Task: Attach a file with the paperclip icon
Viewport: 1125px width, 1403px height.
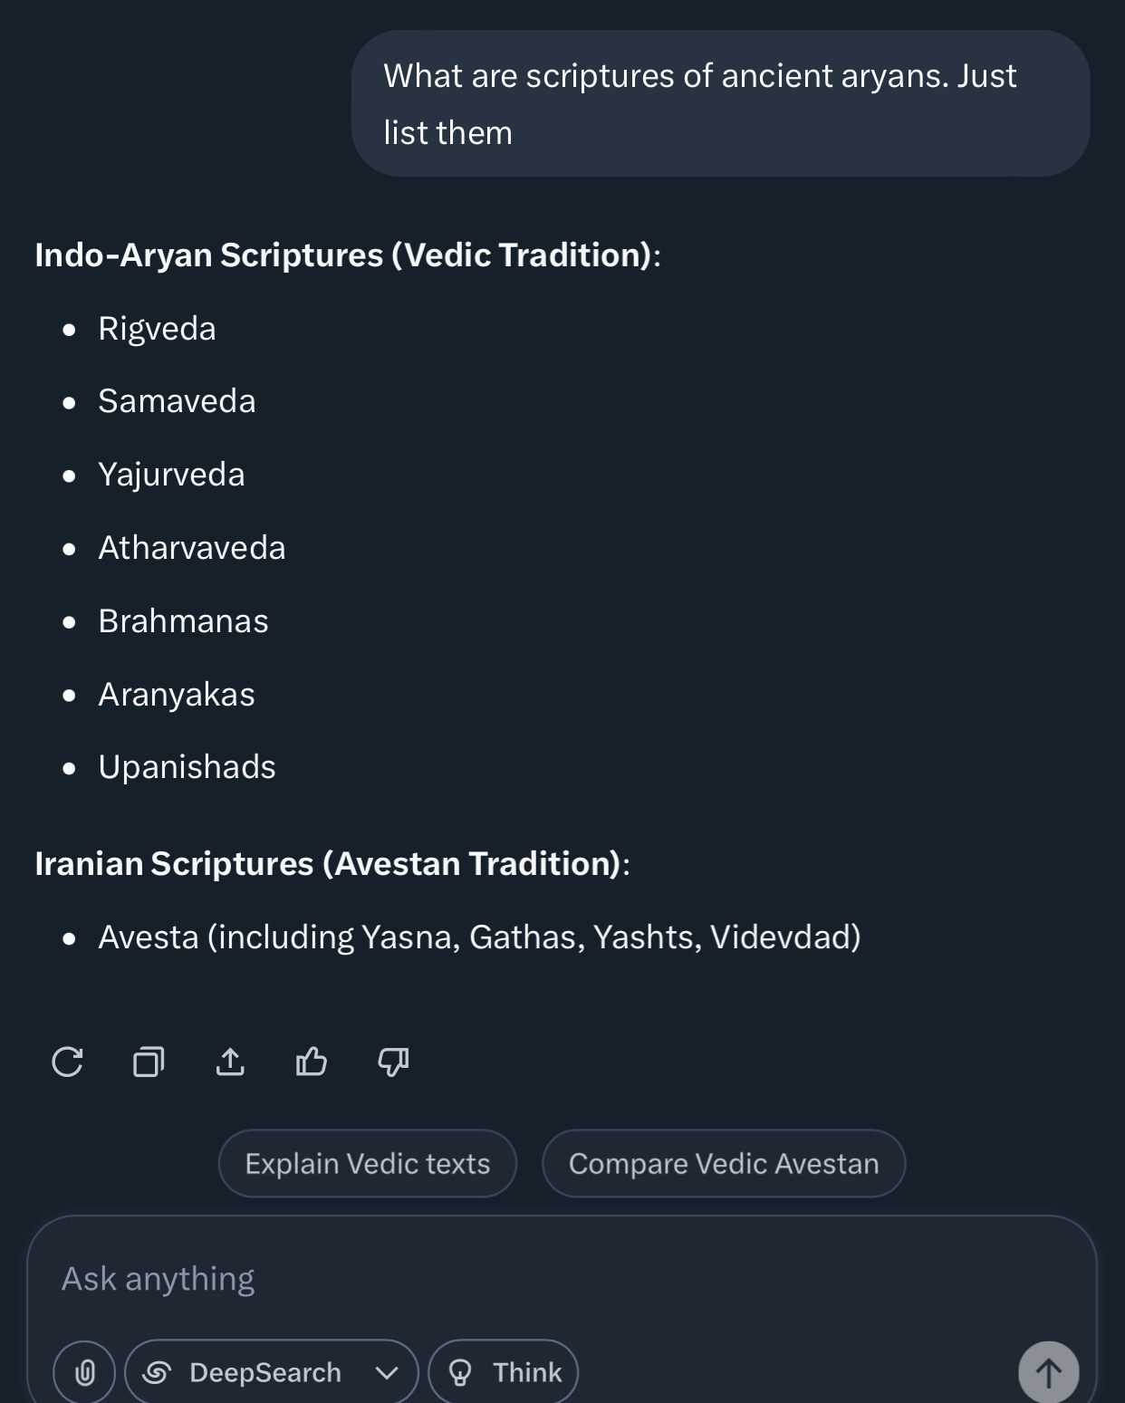Action: 84,1372
